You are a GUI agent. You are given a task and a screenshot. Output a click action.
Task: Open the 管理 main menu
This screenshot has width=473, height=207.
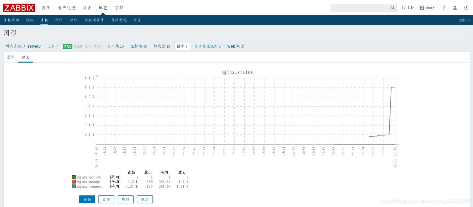click(x=119, y=8)
